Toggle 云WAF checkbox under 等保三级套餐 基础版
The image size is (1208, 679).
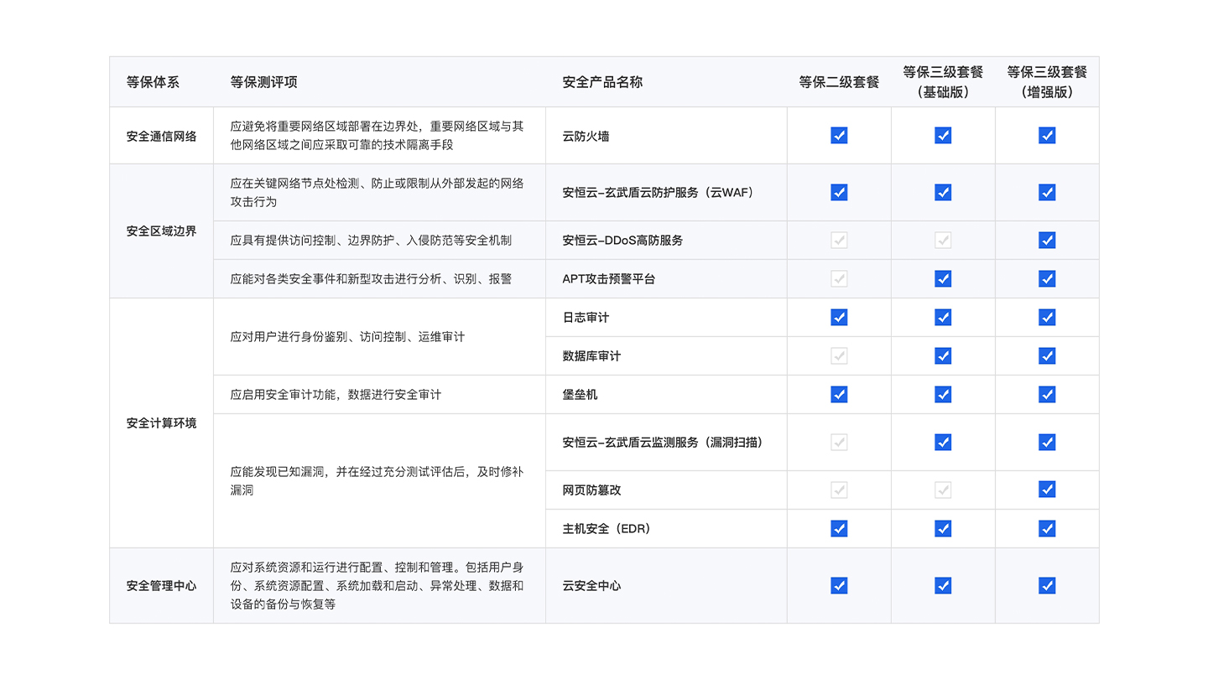point(943,192)
